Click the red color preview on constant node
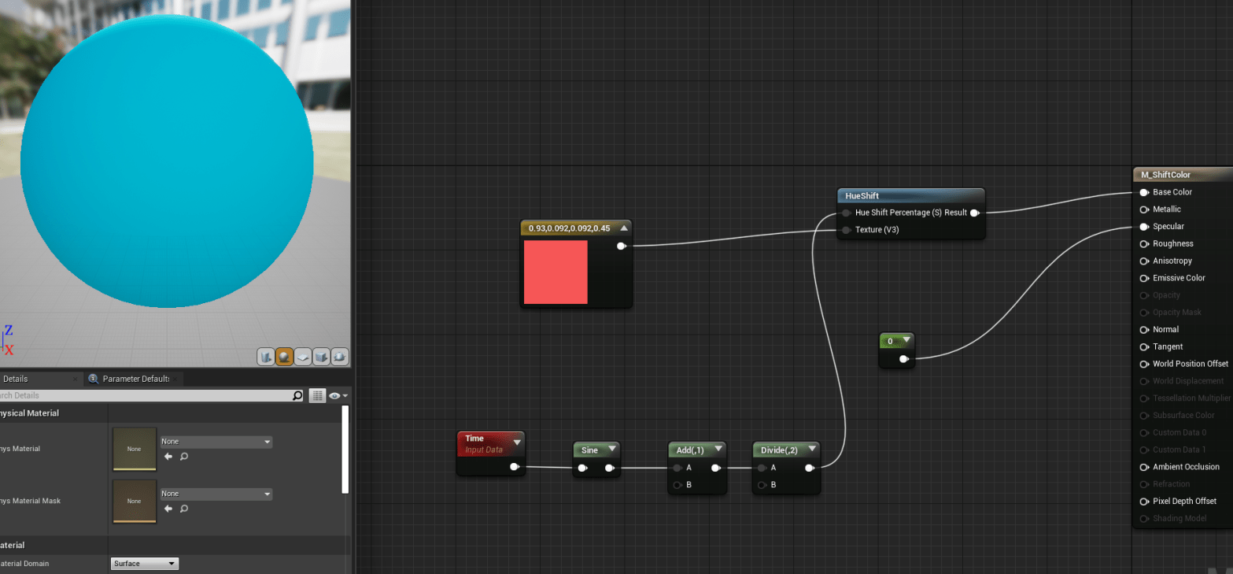1233x574 pixels. [556, 272]
